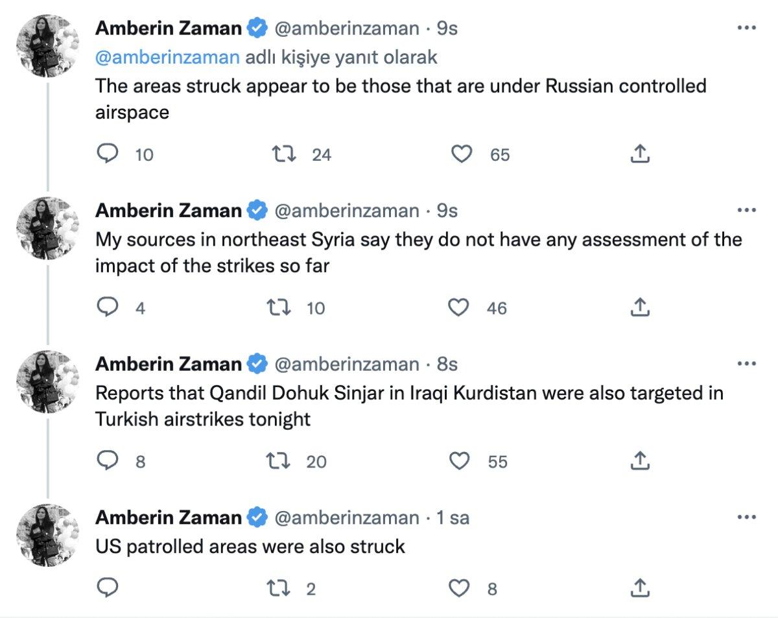The width and height of the screenshot is (778, 618).
Task: Click the retweet count showing 20
Action: click(316, 462)
